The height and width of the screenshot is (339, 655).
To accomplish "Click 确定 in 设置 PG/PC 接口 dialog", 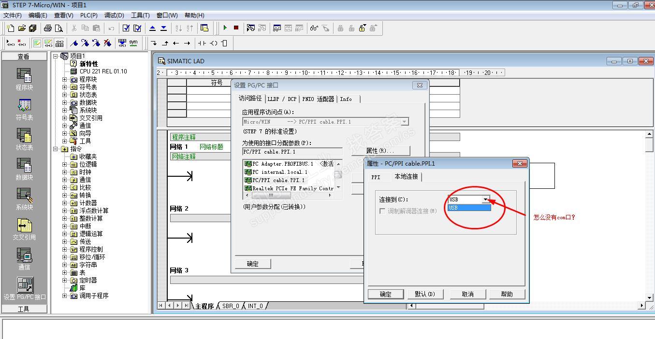I will [253, 264].
